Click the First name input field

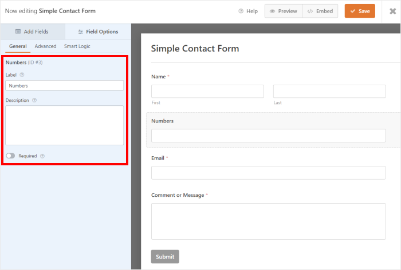pos(207,92)
